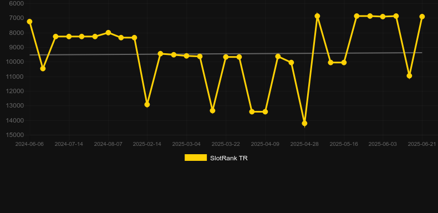Click the 2025-04-09 x-axis label
This screenshot has width=438, height=213.
(x=265, y=144)
